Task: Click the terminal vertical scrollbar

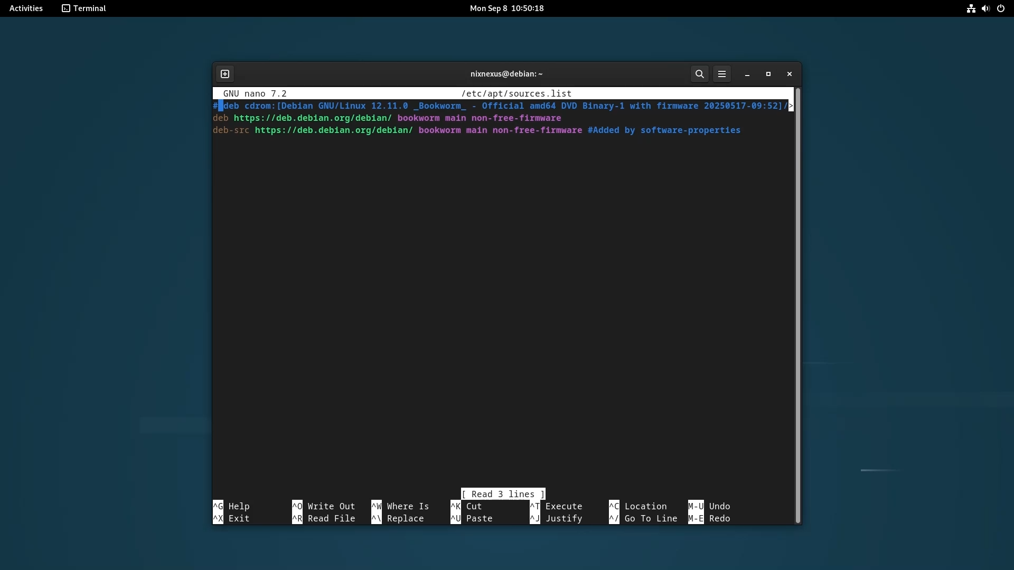Action: coord(797,305)
